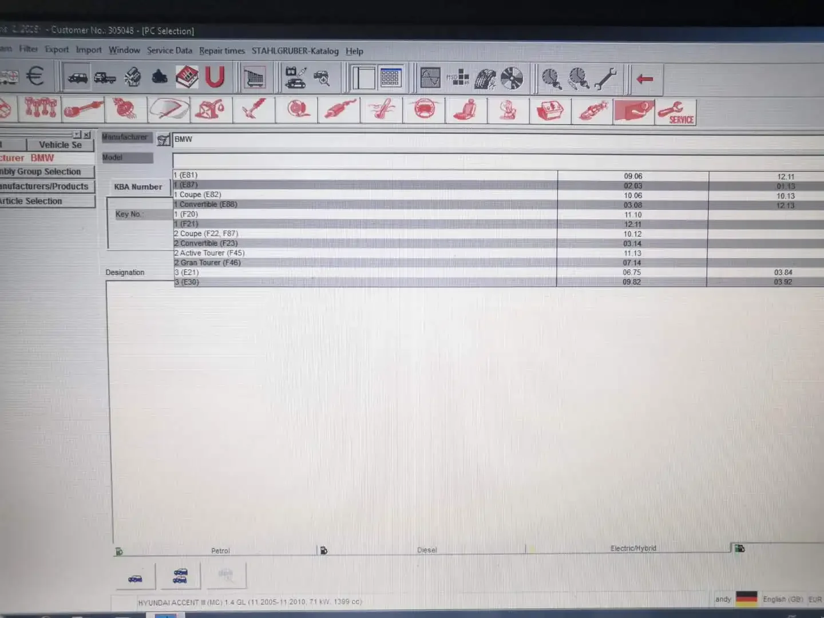Select the car seat interior group icon
Viewport: 824px width, 618px height.
[466, 110]
